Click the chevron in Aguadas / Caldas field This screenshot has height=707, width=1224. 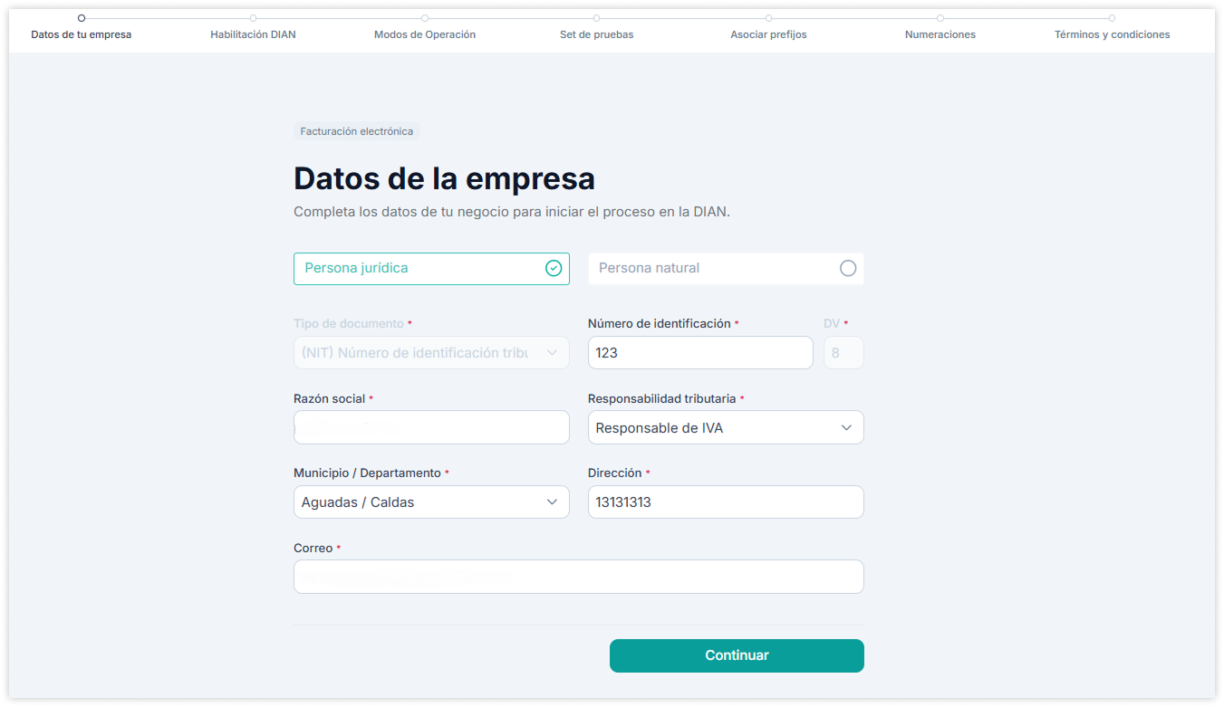point(552,502)
